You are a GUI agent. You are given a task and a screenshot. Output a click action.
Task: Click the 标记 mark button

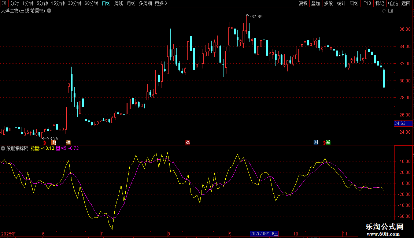point(380,3)
